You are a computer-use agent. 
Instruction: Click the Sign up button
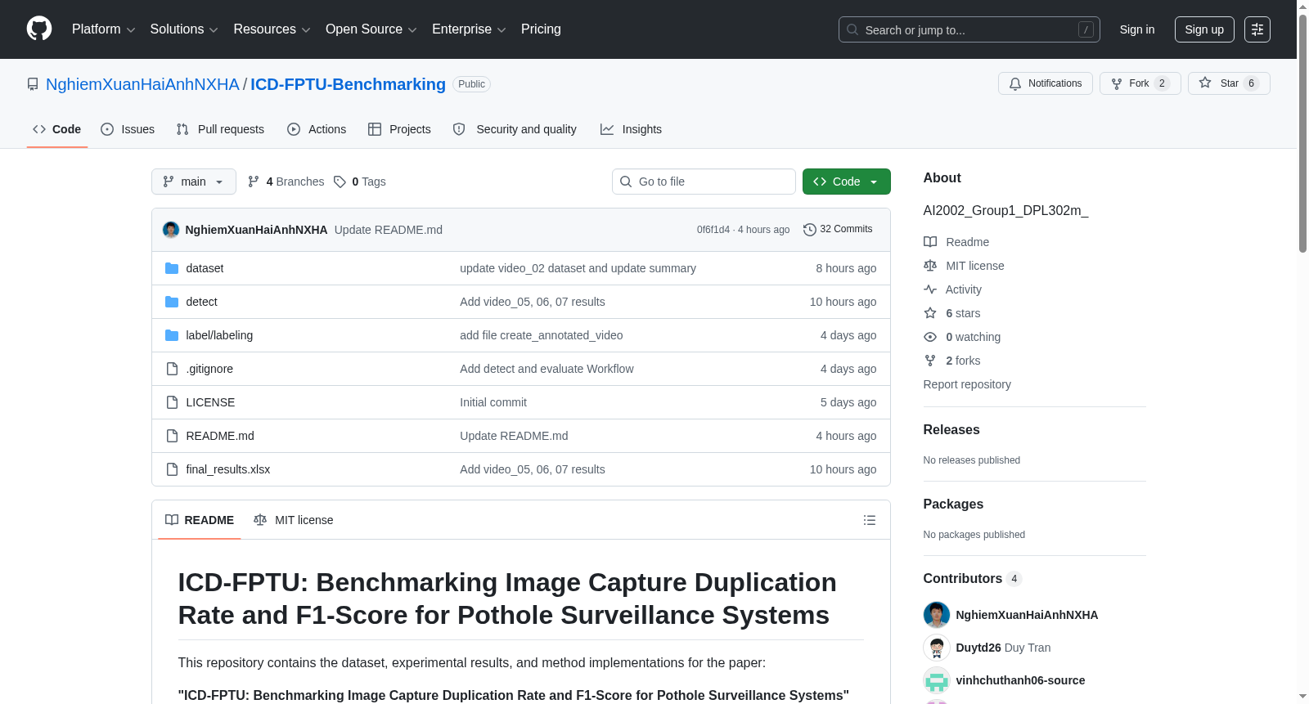(1204, 29)
